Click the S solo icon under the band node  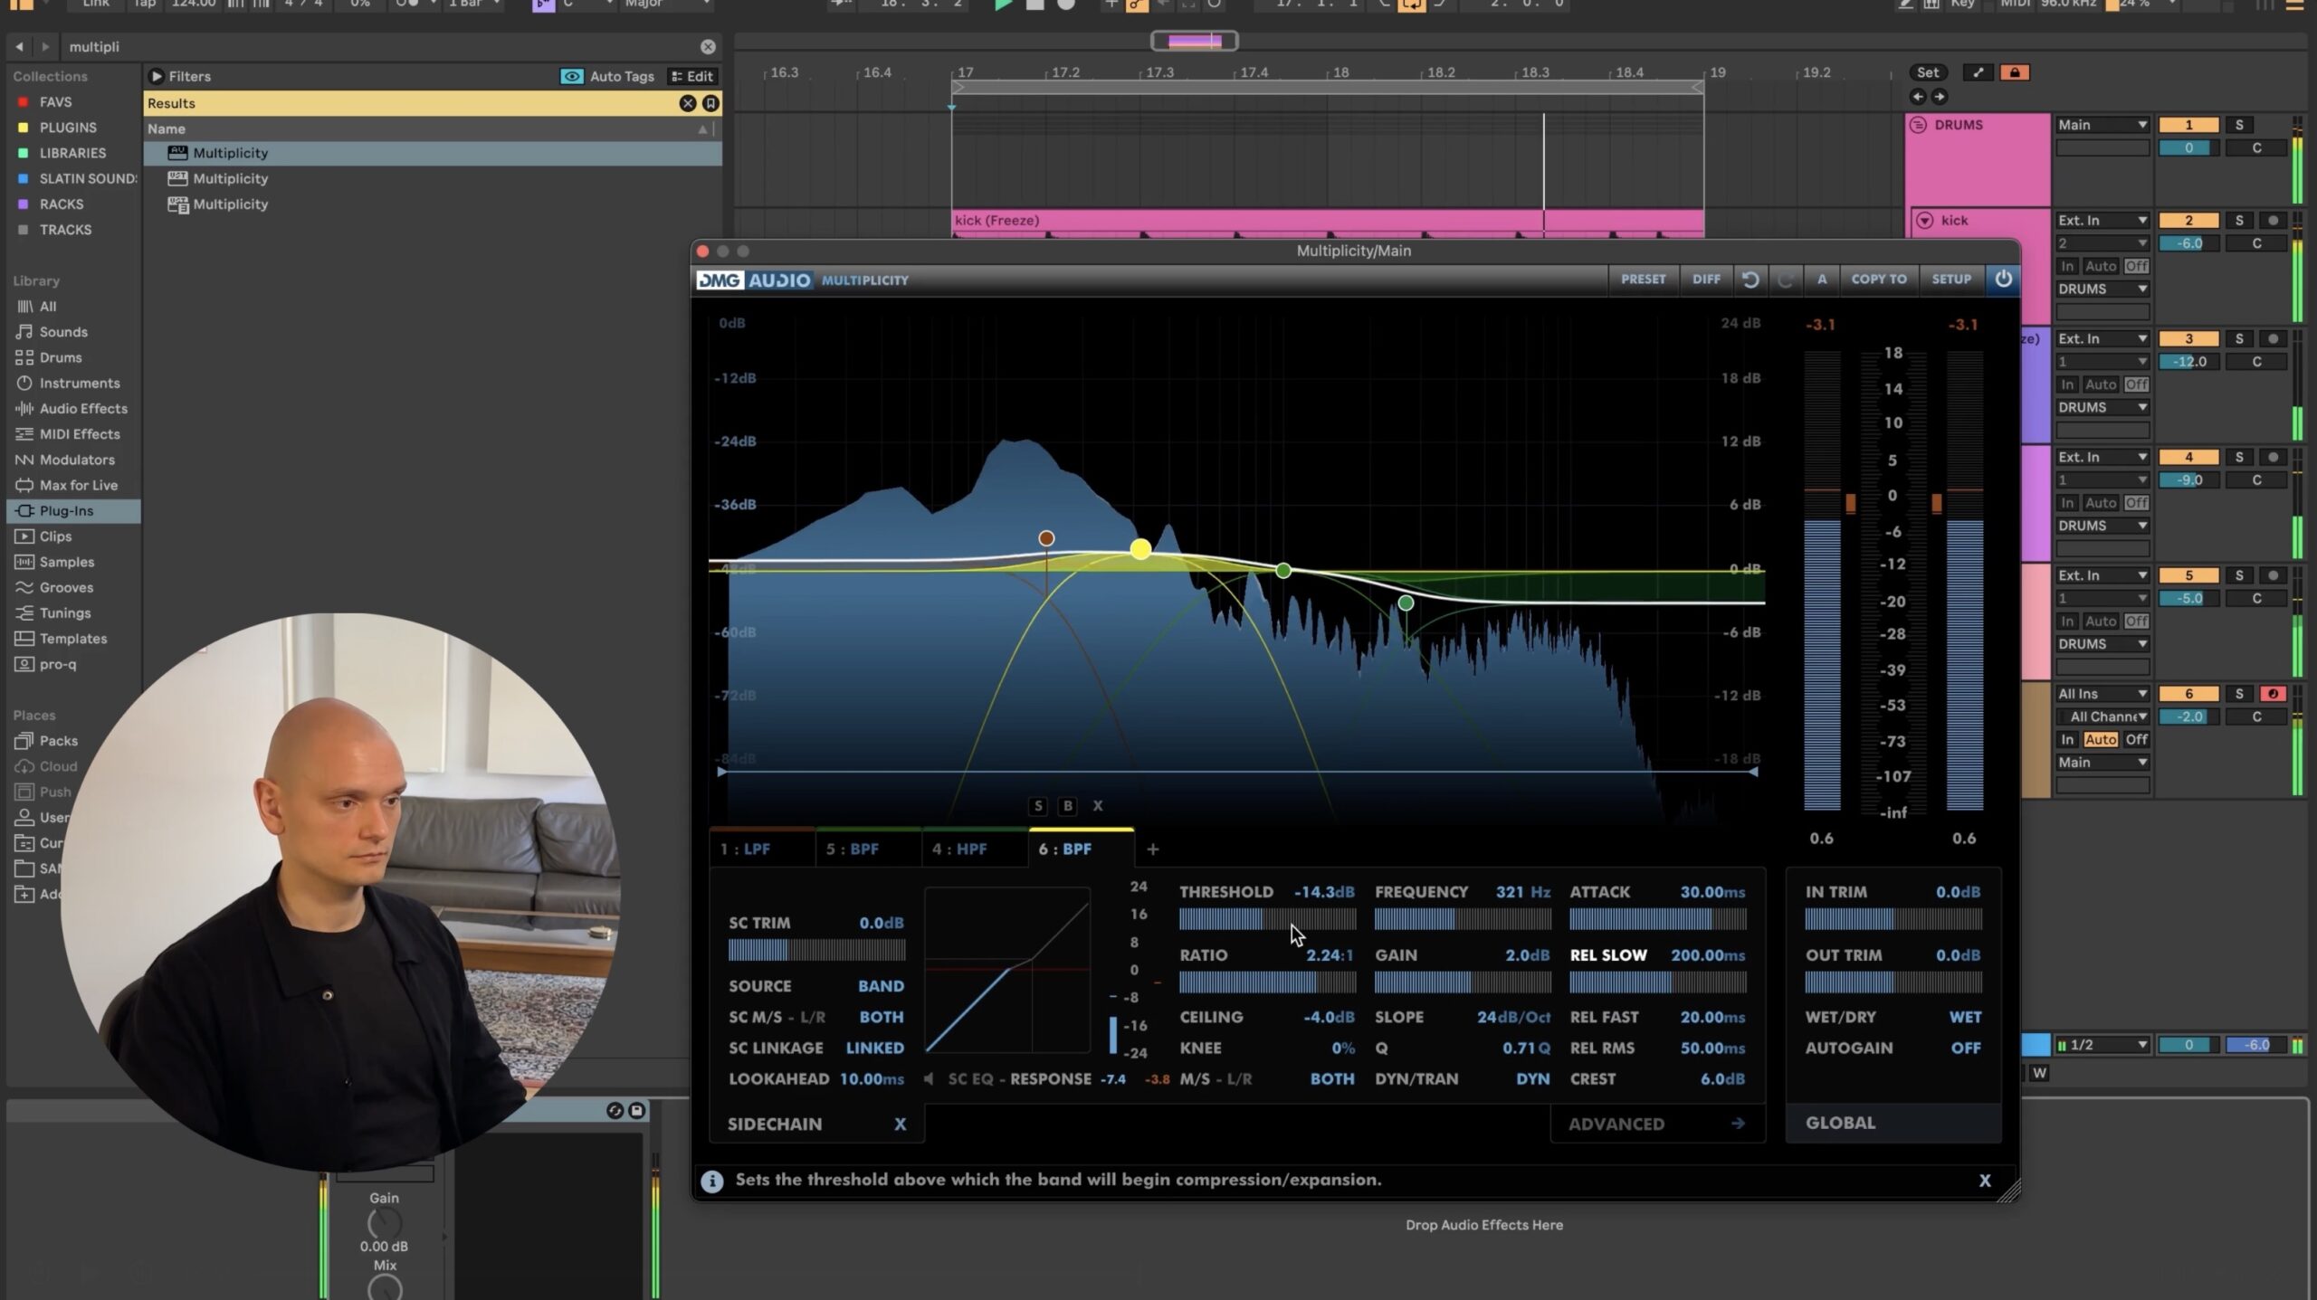[x=1038, y=805]
